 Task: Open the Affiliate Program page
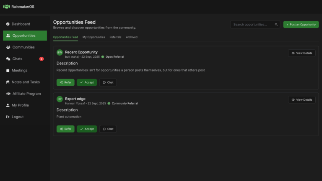[x=26, y=94]
